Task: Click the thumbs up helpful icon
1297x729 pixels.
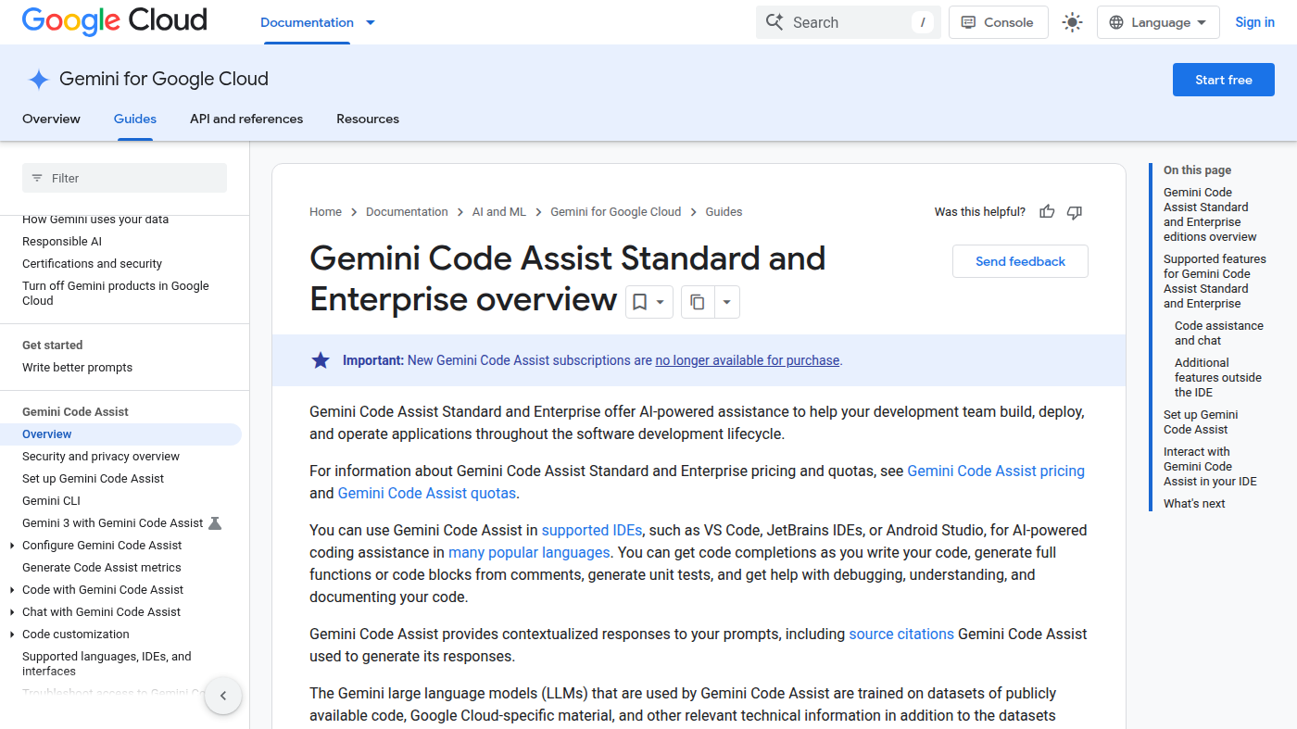Action: click(1047, 212)
